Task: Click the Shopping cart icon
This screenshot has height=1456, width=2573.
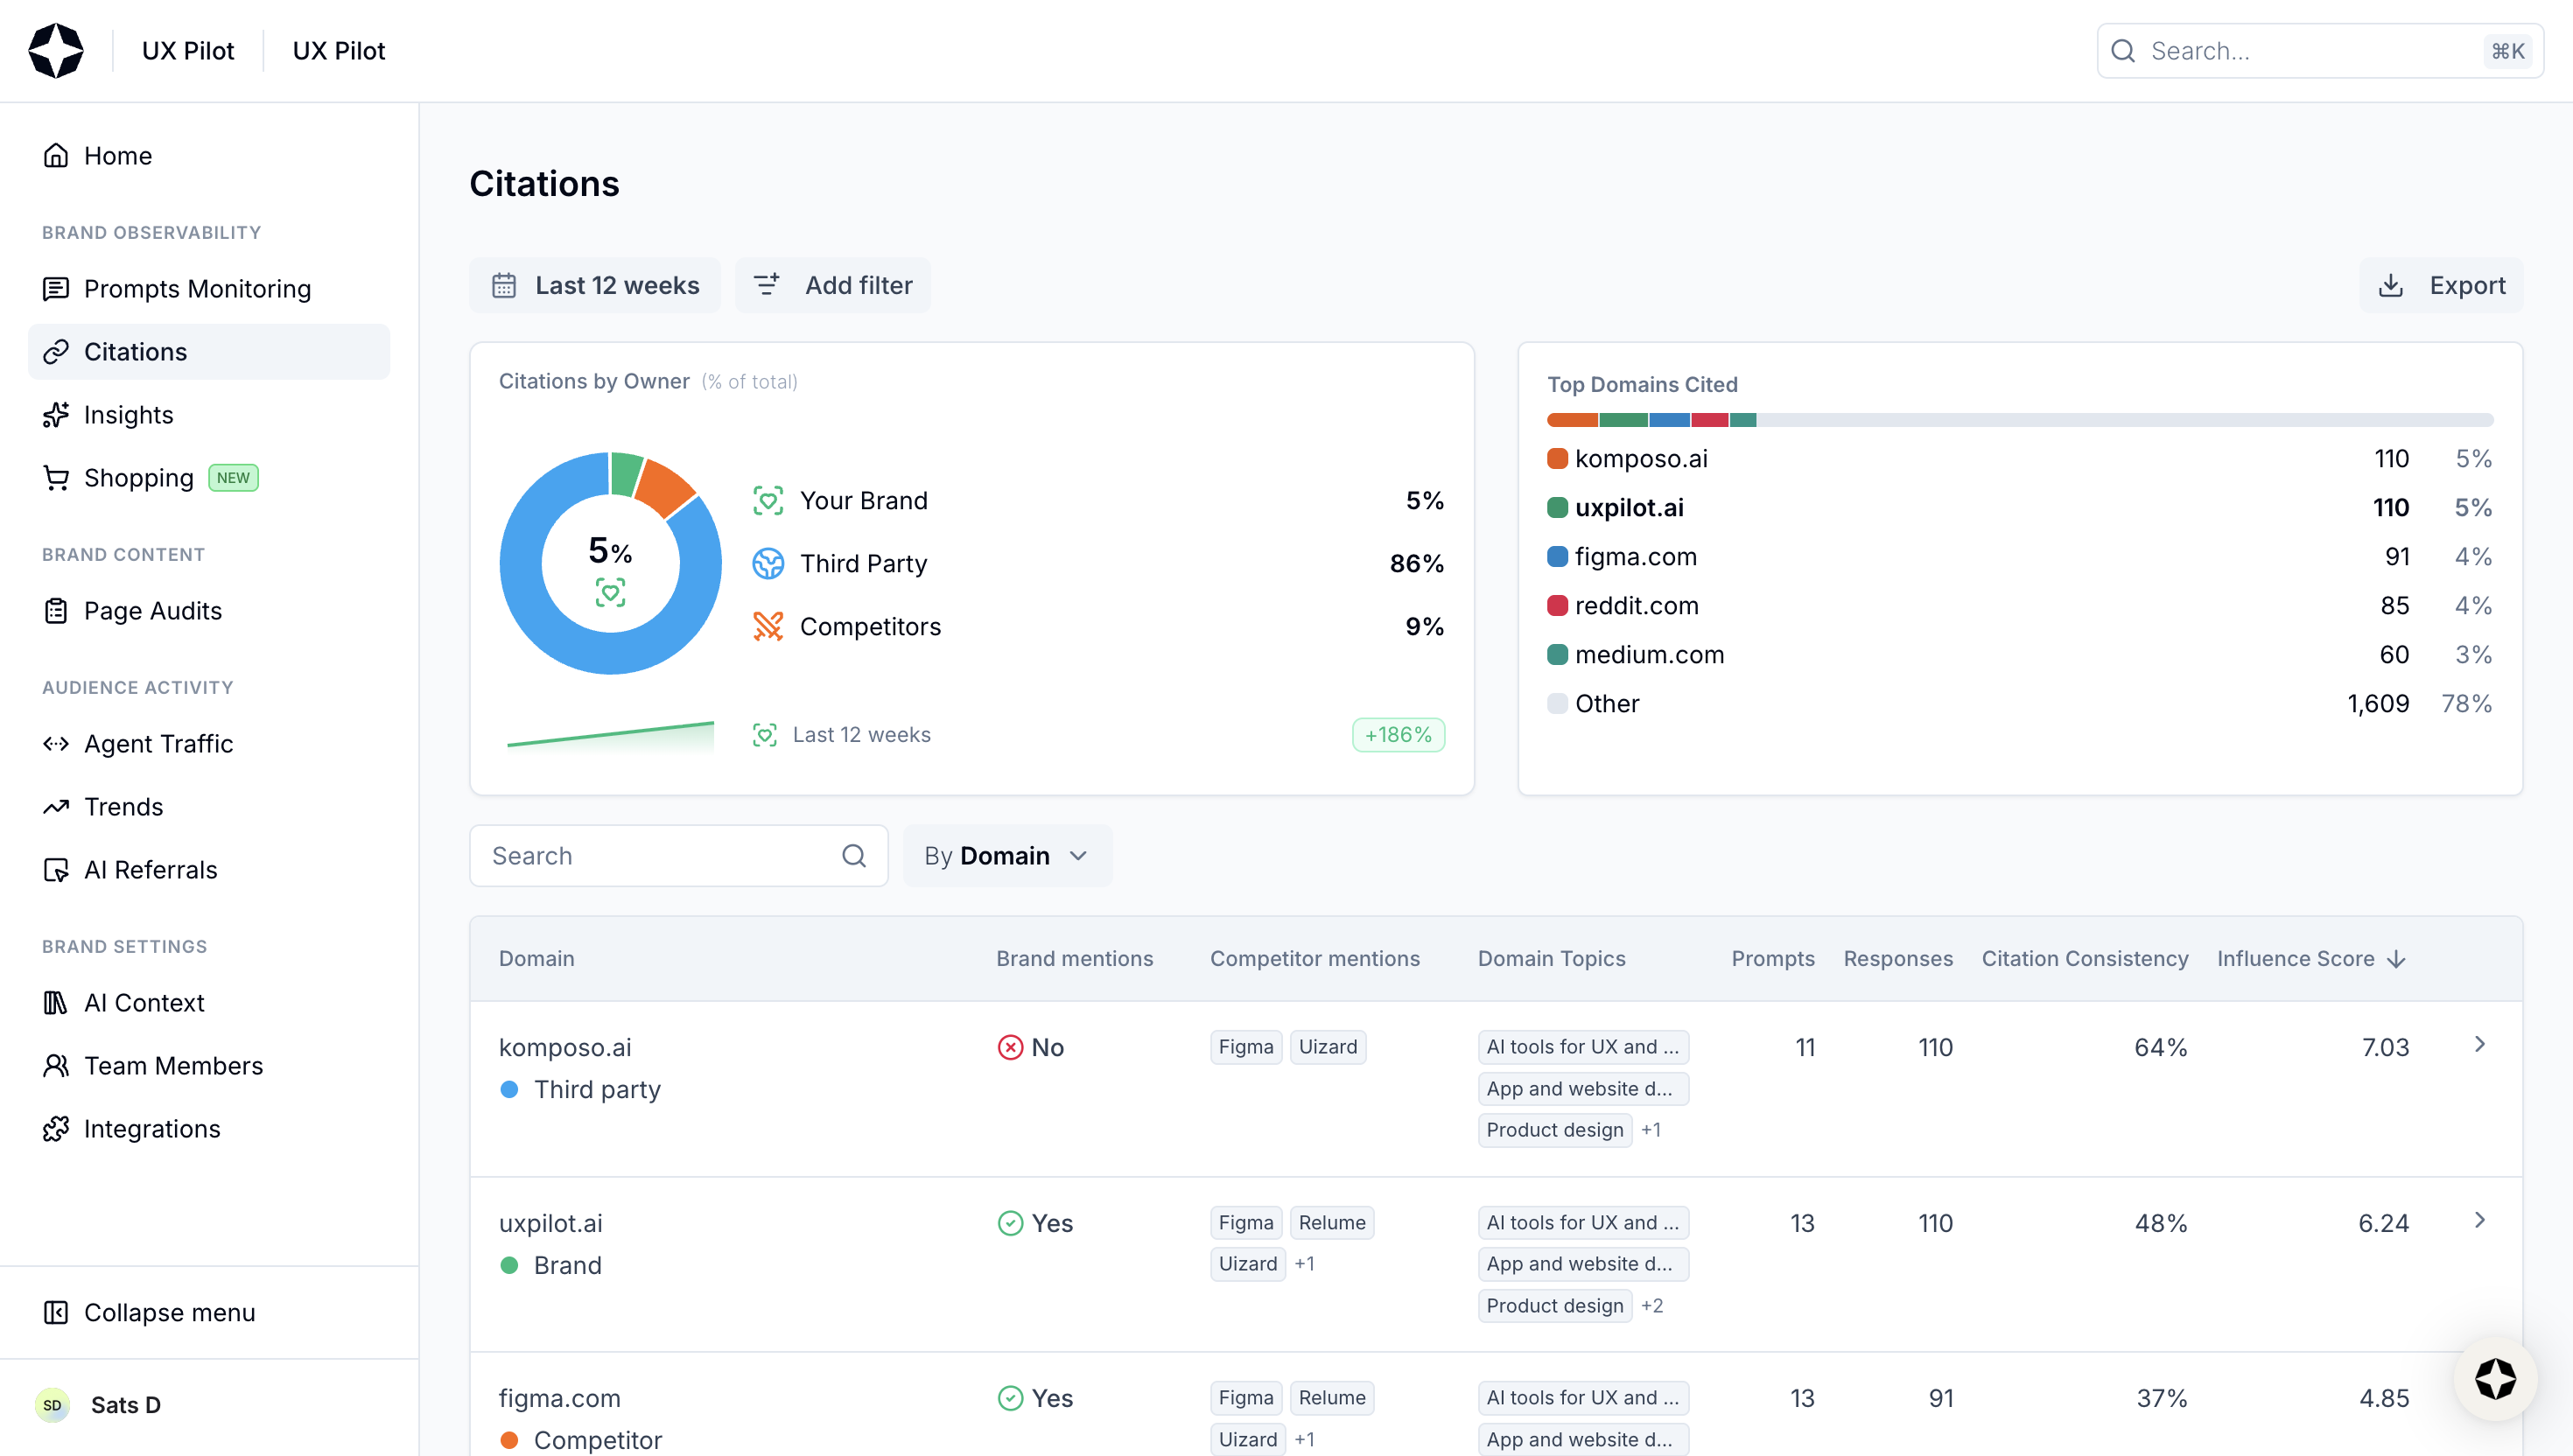Action: point(56,478)
